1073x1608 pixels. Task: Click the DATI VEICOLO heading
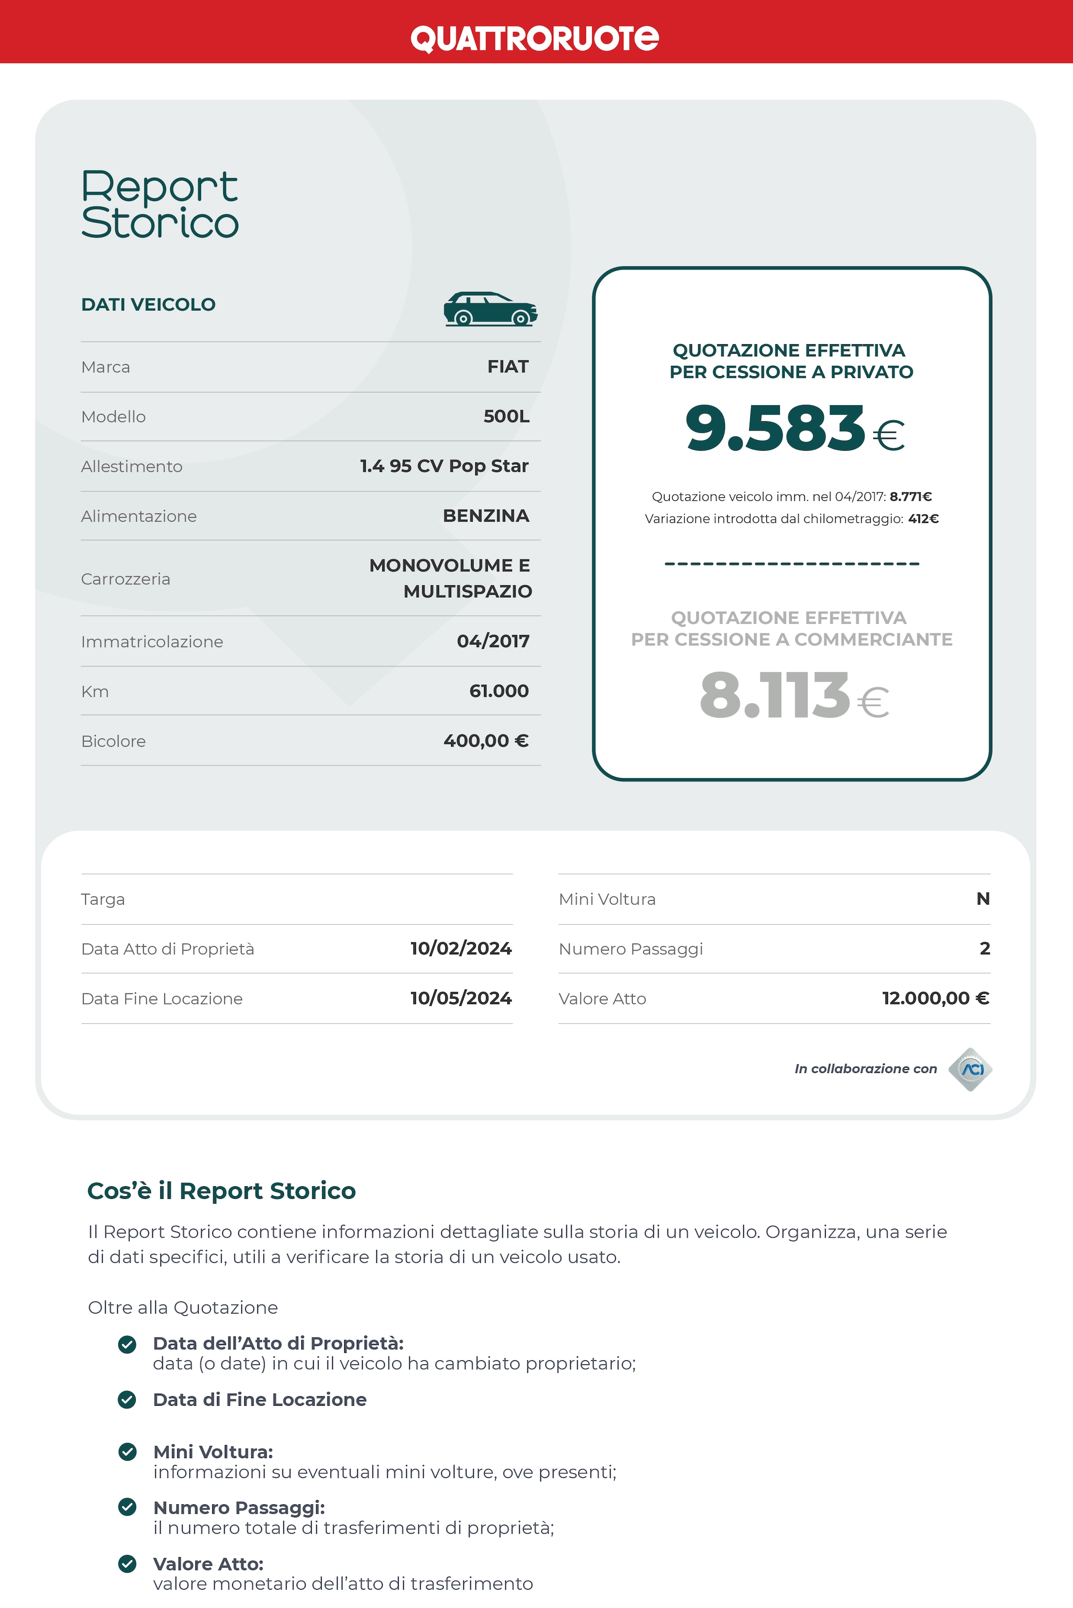point(148,304)
